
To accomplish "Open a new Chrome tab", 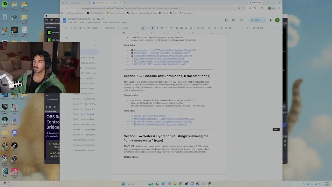I will (x=125, y=3).
